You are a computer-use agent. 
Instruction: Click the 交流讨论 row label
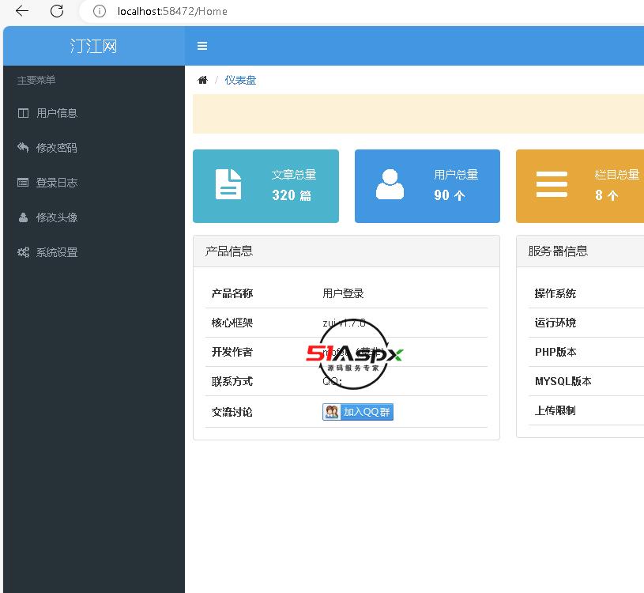(232, 412)
